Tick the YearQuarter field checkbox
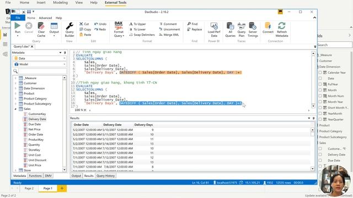This screenshot has width=353, height=198. pos(320,119)
